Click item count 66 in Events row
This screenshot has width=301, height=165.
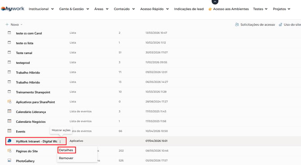click(x=120, y=131)
